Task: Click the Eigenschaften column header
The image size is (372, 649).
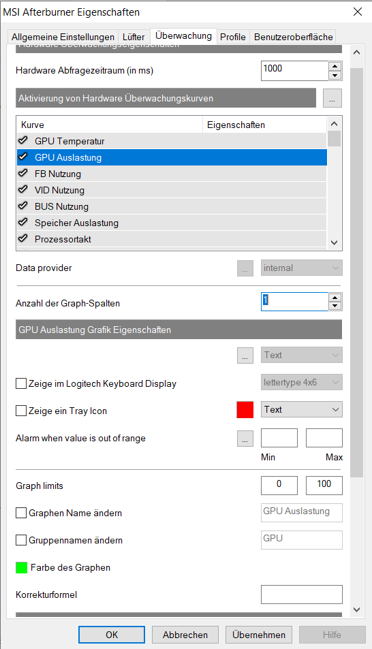Action: (x=265, y=125)
